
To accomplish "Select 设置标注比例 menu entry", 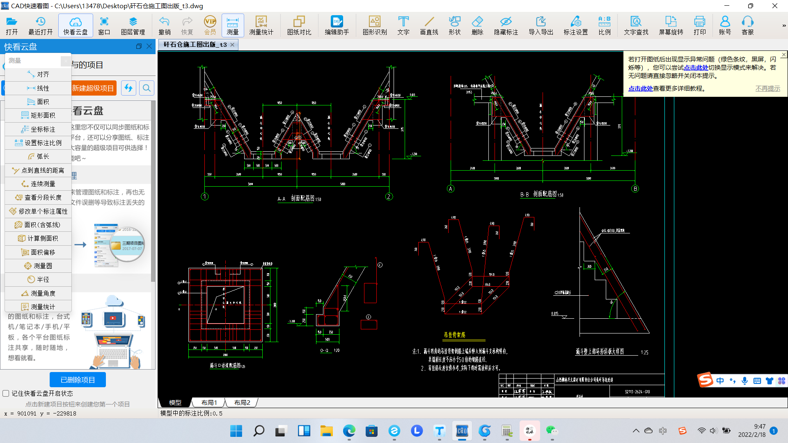I will pos(38,143).
